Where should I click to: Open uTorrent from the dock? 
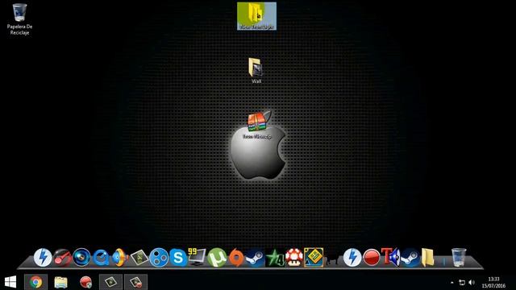tap(217, 258)
